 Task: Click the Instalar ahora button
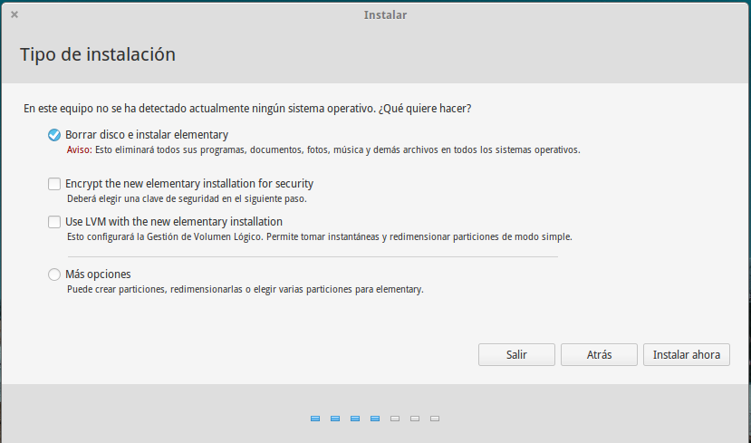click(686, 354)
